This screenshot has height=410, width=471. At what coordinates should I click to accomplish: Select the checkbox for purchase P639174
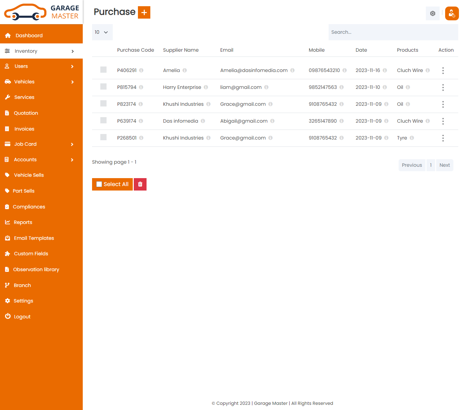point(103,121)
